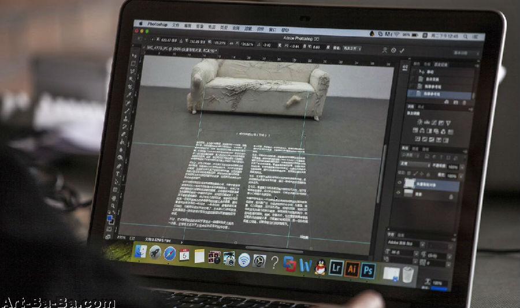Click the link icon between W and H
The image size is (520, 308).
tap(231, 43)
